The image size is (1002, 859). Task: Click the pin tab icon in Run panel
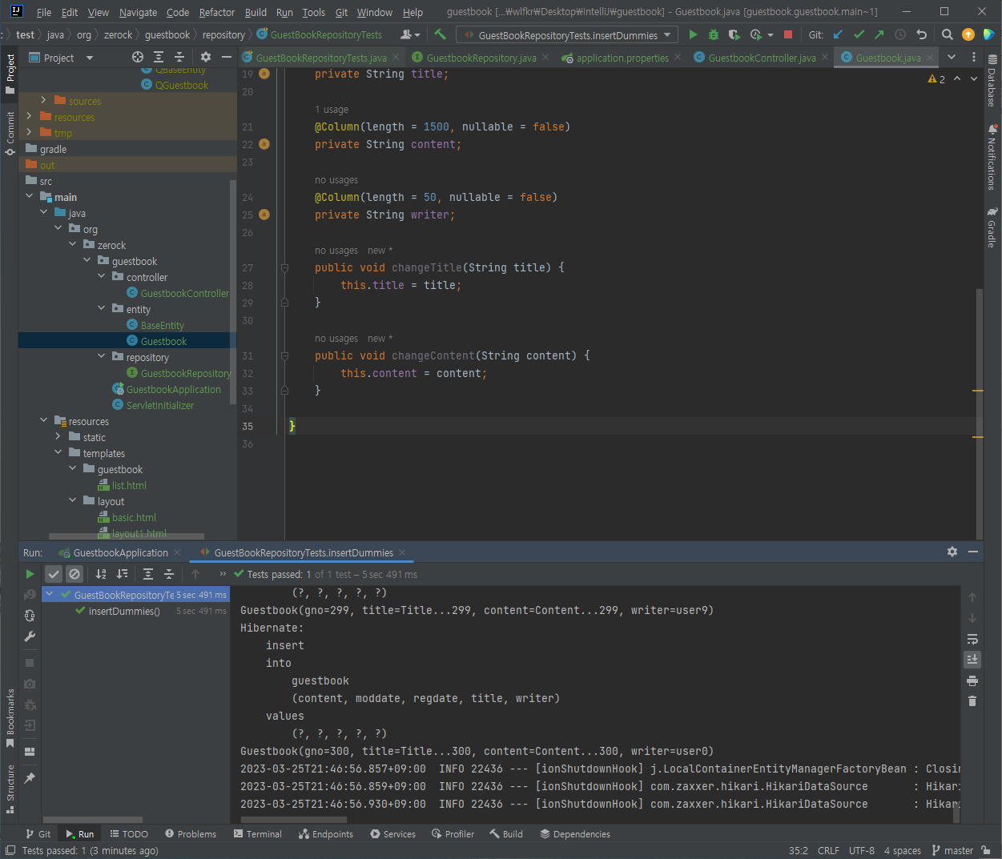(30, 778)
